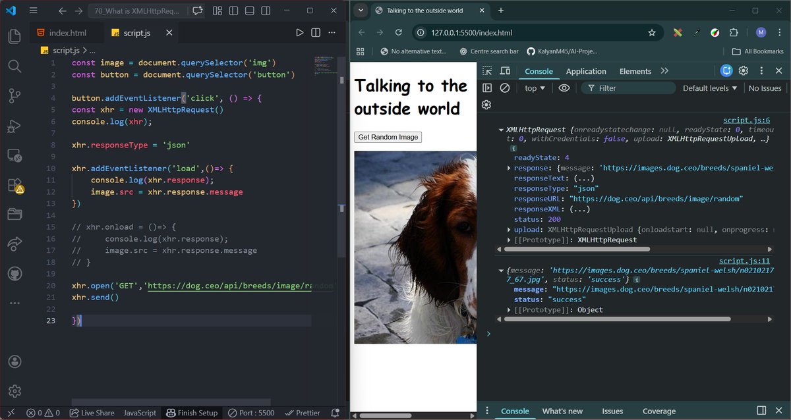Open Elements tab in DevTools

click(x=635, y=71)
